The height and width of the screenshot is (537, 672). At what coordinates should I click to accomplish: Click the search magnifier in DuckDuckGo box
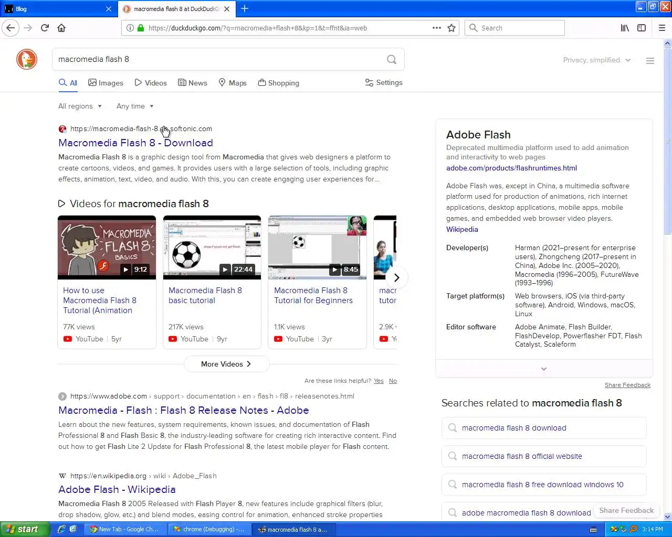point(392,59)
